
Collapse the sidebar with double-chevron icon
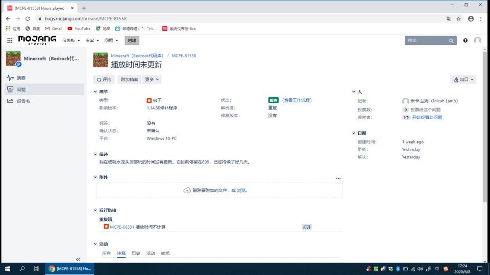pyautogui.click(x=78, y=259)
